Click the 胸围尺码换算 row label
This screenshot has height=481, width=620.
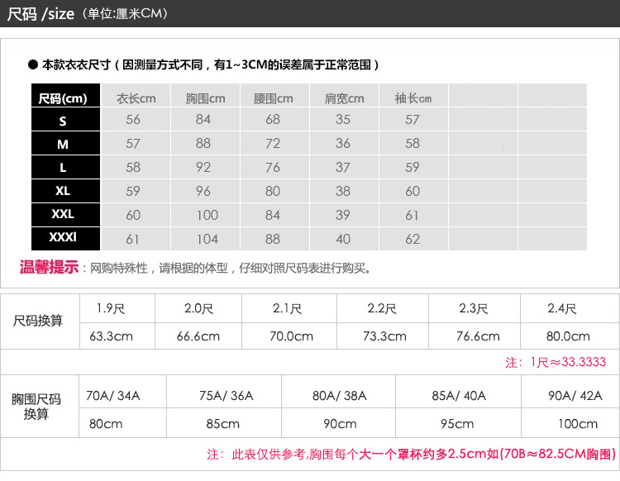(x=36, y=407)
